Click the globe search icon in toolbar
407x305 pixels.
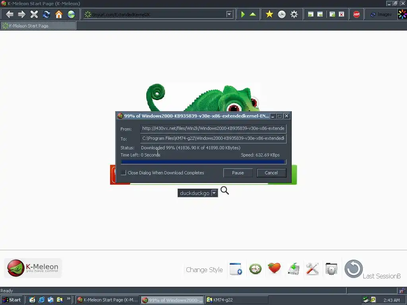tap(71, 14)
